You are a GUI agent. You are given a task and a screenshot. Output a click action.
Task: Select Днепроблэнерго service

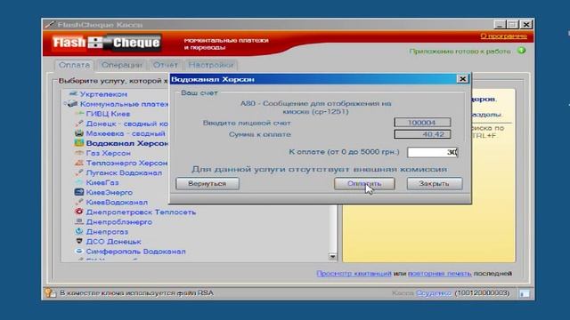[x=119, y=221]
